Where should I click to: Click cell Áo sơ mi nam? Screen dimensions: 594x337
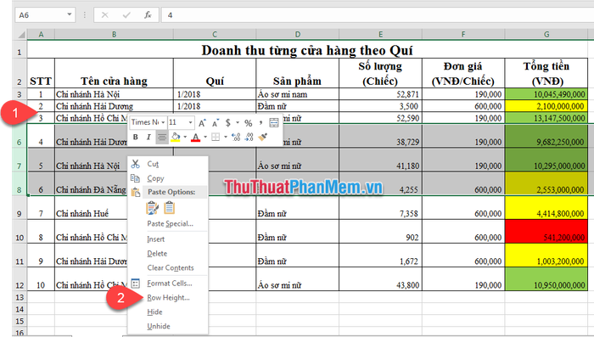297,94
